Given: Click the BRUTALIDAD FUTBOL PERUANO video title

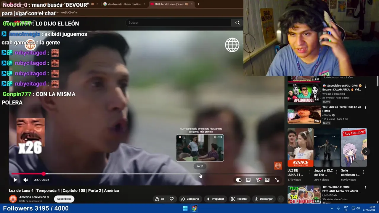Looking at the screenshot, I should point(342,189).
